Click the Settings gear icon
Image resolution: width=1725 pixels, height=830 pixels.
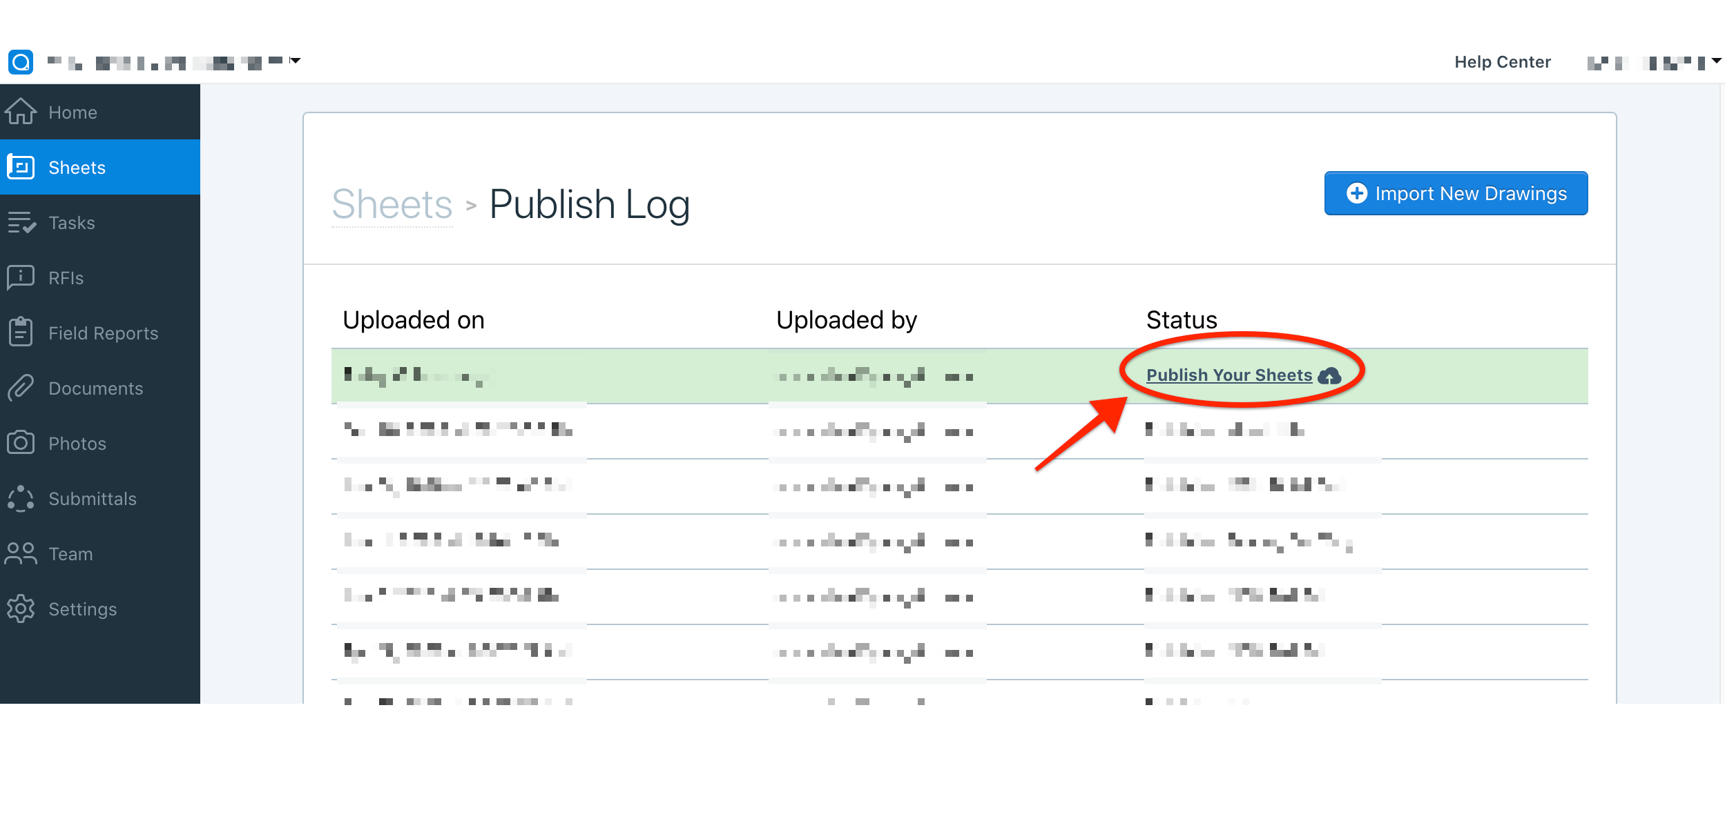point(21,609)
